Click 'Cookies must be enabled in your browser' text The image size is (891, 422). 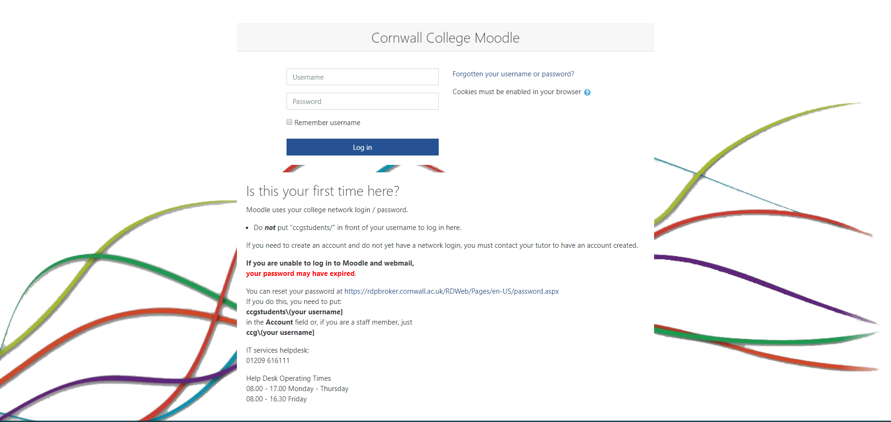(516, 92)
